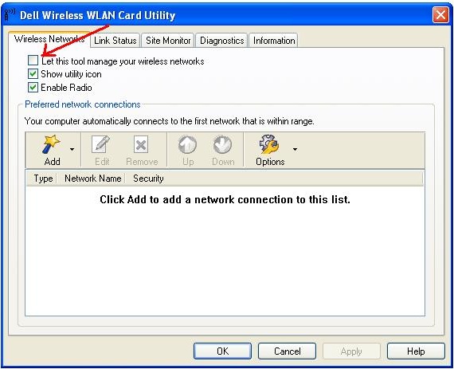
Task: Go to the Diagnostics tab
Action: [221, 41]
